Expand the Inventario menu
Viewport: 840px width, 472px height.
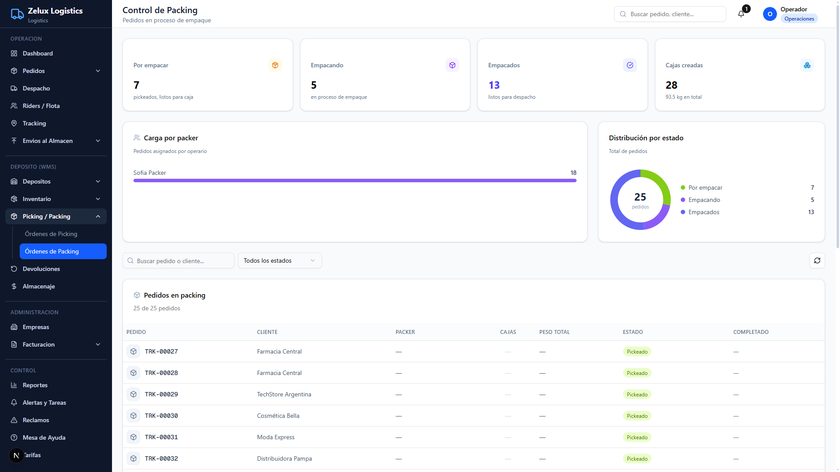click(x=56, y=199)
